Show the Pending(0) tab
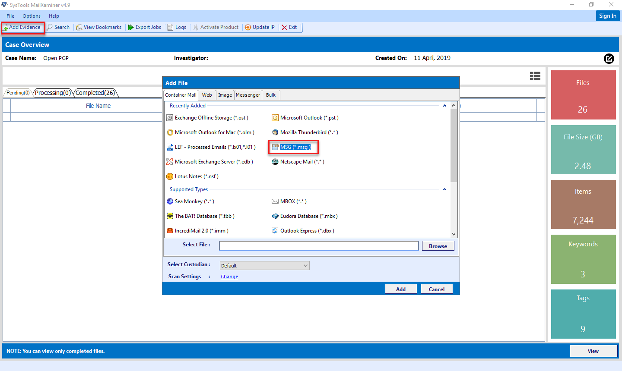The width and height of the screenshot is (622, 371). [18, 93]
